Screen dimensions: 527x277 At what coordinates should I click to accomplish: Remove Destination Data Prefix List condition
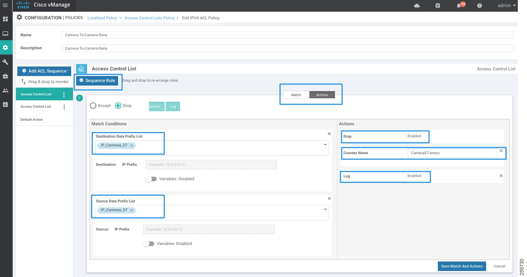click(329, 134)
